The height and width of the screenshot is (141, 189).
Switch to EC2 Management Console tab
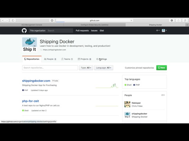32,25
